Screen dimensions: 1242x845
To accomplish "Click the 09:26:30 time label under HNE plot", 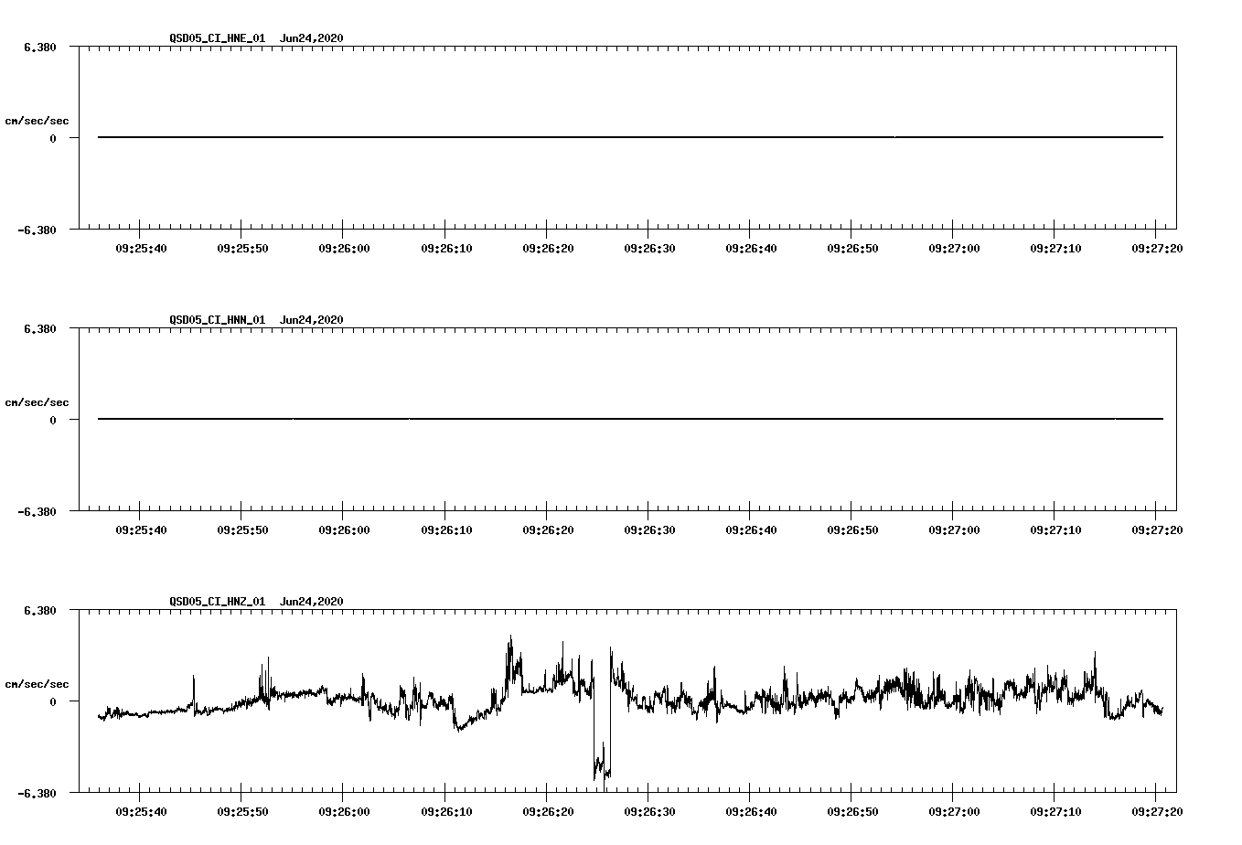I will [649, 248].
